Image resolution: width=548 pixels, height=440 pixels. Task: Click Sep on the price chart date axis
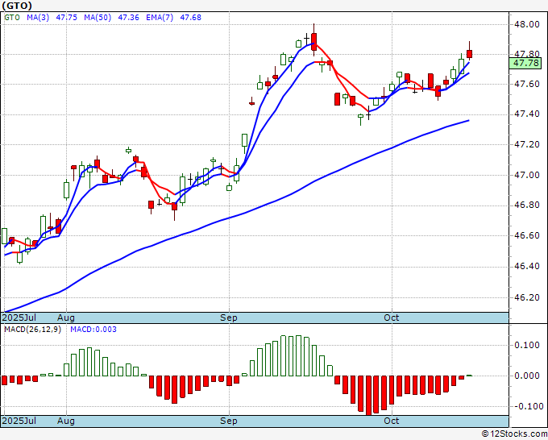[x=229, y=318]
